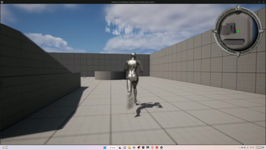Screen dimensions: 266x150
Task: Open the taskbar app with red badge
Action: [138, 147]
